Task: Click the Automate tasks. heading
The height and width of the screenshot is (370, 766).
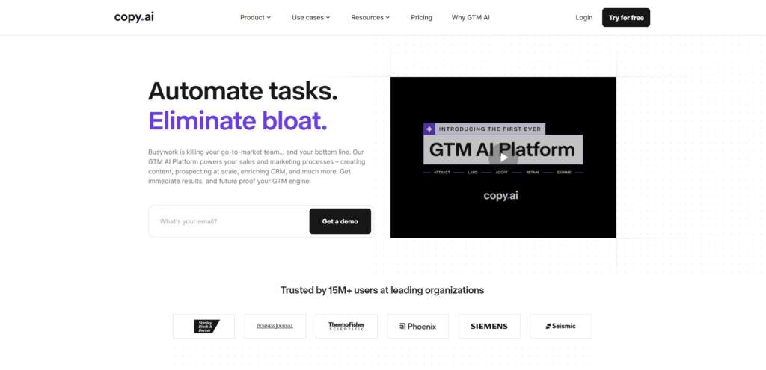Action: coord(243,91)
